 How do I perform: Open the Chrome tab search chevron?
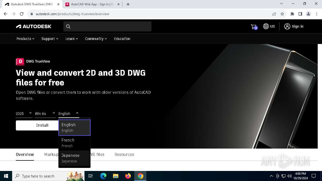281,4
